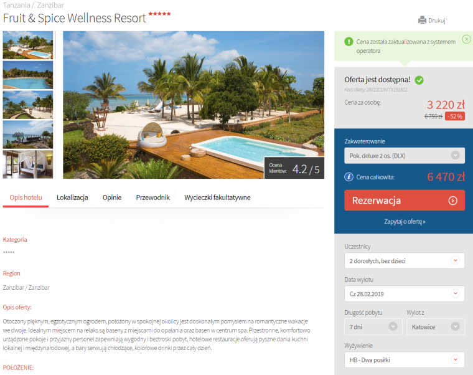This screenshot has height=375, width=473.
Task: Dismiss the price update notification
Action: 466,39
